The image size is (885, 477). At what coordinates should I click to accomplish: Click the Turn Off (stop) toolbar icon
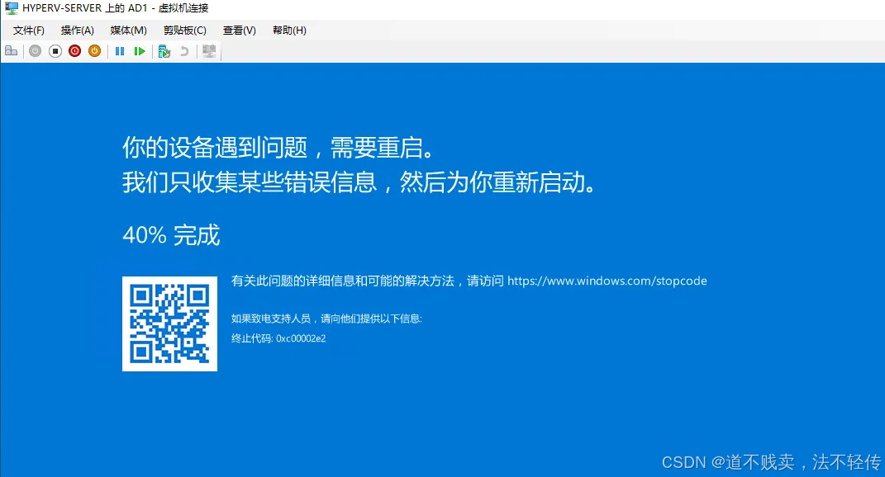point(55,51)
